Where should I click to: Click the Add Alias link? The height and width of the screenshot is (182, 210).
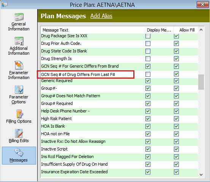pyautogui.click(x=101, y=16)
